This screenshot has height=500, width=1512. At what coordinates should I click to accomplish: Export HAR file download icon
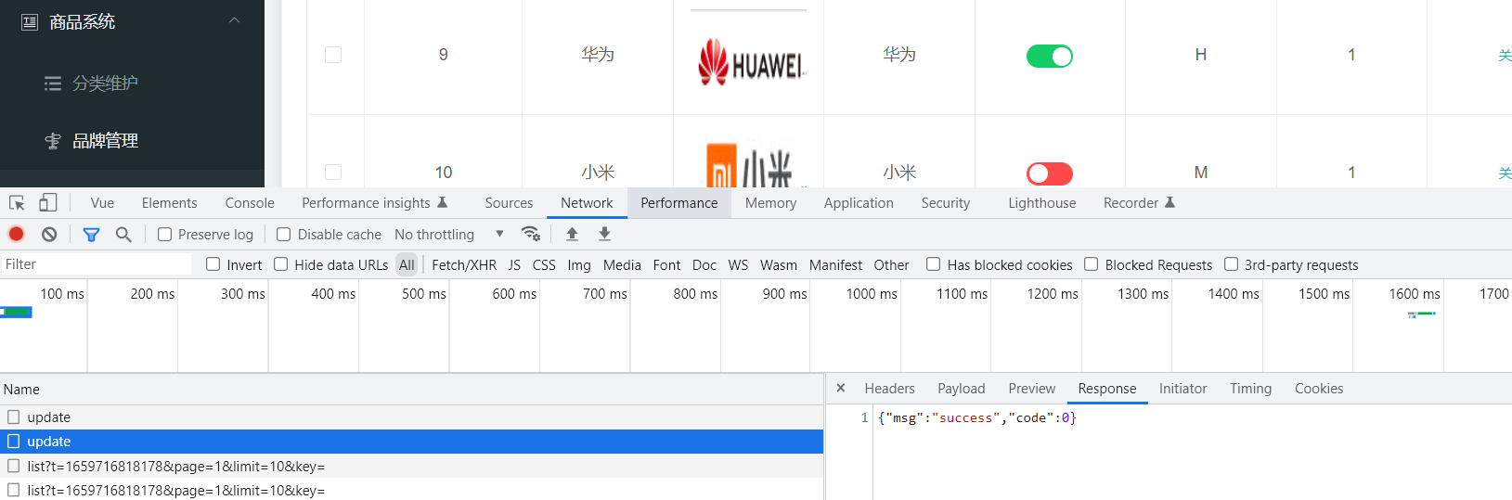604,234
